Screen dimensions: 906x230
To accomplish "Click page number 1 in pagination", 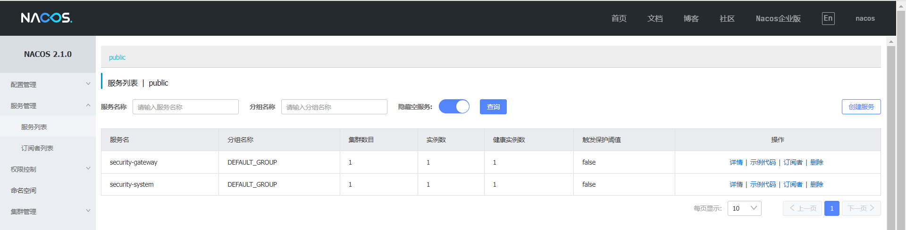I will pyautogui.click(x=831, y=208).
